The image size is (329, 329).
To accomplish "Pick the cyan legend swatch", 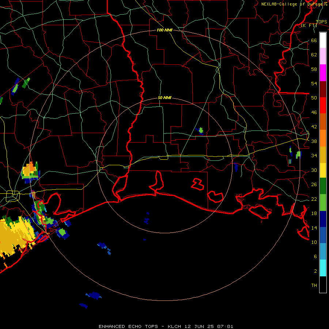I will pyautogui.click(x=323, y=268).
